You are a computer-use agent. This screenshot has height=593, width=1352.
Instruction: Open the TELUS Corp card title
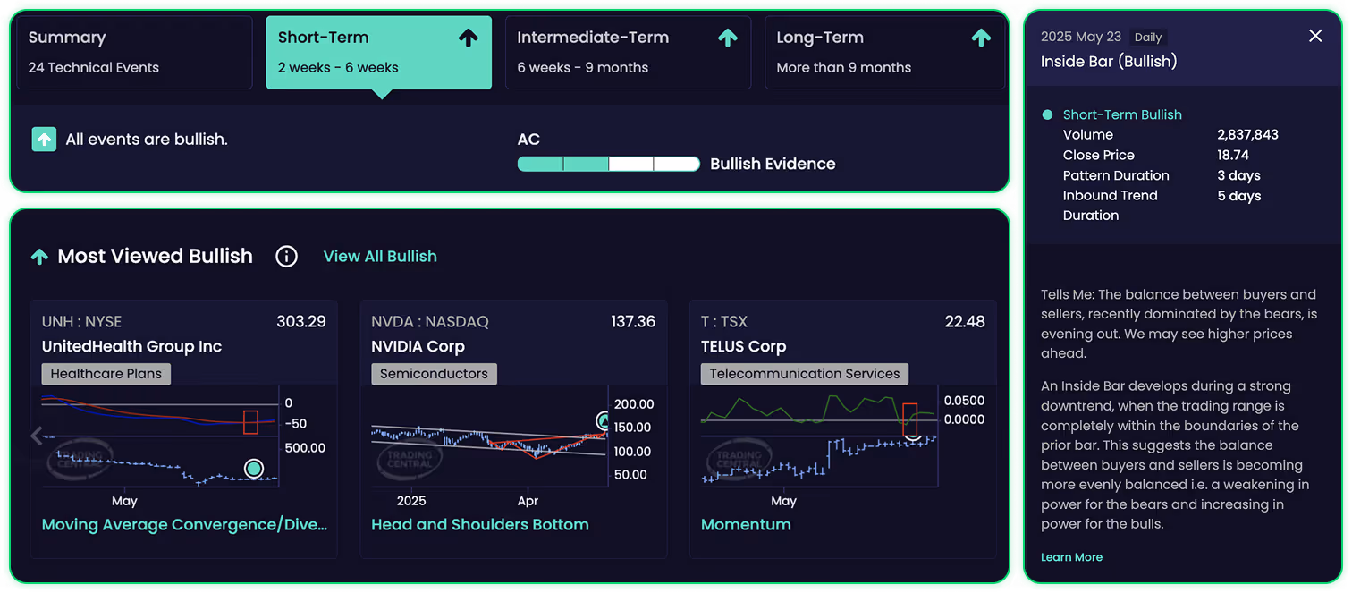[x=743, y=347]
